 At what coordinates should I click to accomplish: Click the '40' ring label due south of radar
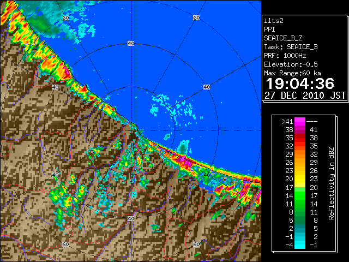131,218
